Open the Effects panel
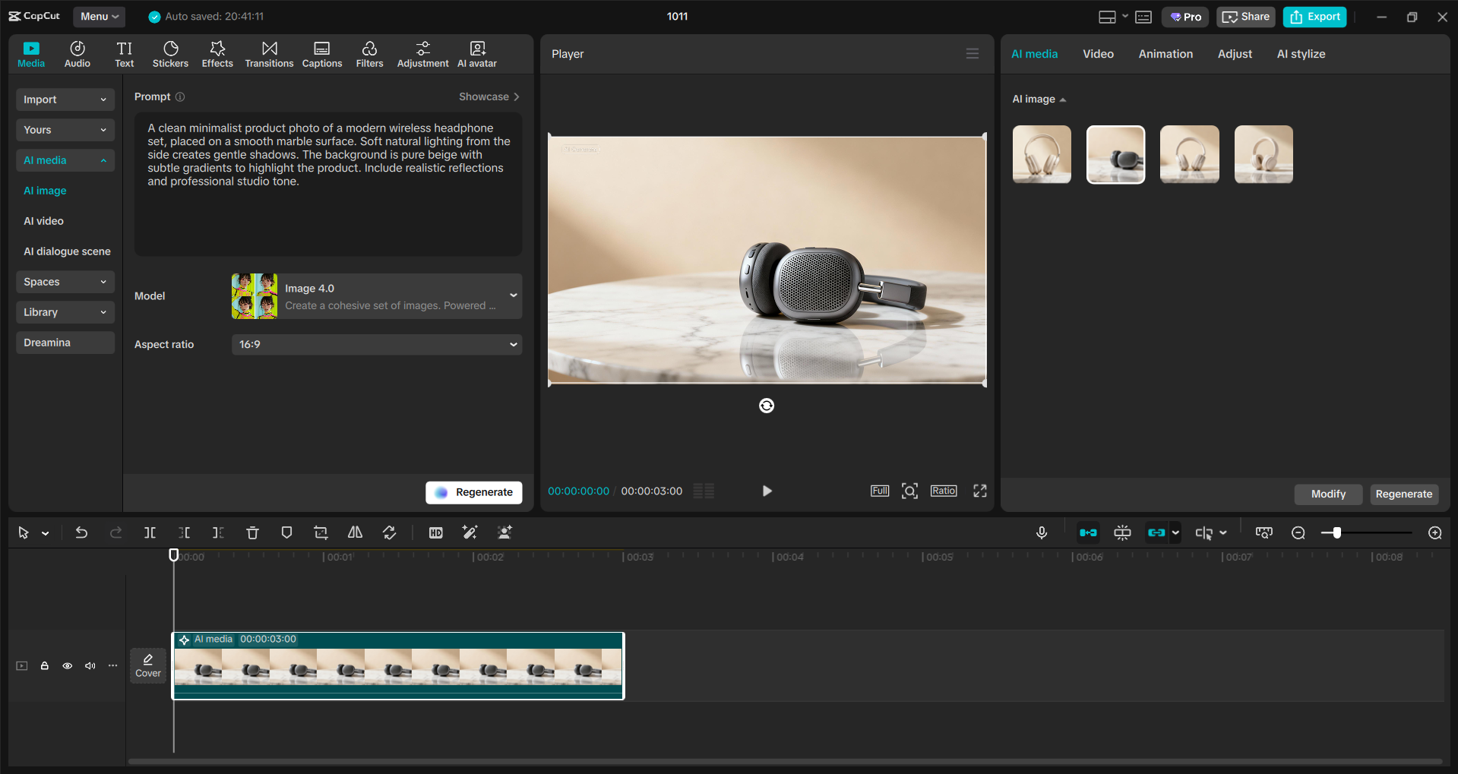The image size is (1458, 774). point(217,53)
